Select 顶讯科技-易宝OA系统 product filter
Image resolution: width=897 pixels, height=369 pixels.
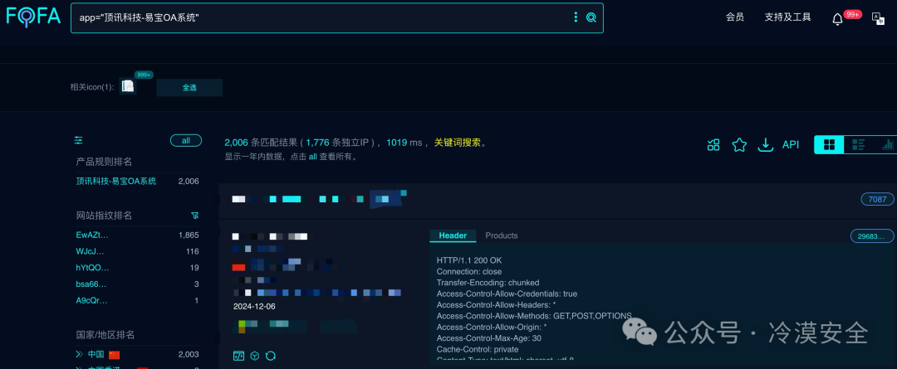coord(116,181)
